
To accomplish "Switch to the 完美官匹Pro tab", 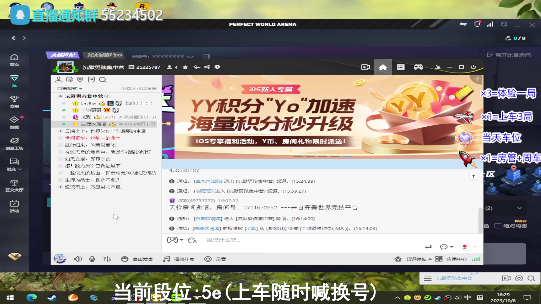I will pos(105,55).
